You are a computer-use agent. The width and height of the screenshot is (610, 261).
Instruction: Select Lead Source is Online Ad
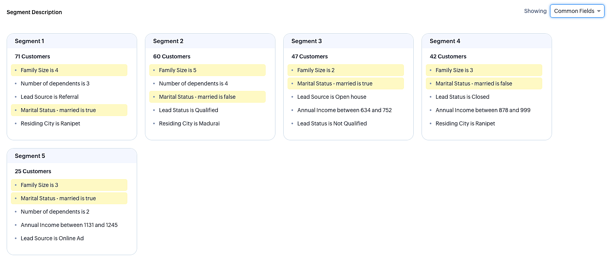tap(52, 238)
